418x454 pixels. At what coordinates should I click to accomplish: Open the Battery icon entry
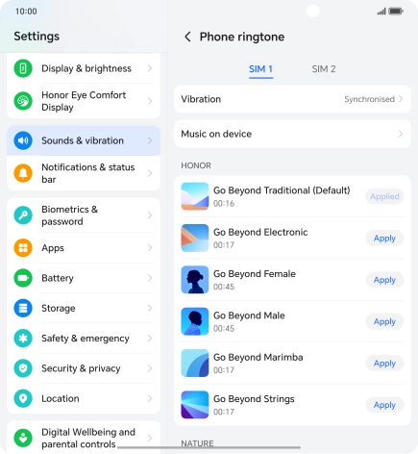23,278
